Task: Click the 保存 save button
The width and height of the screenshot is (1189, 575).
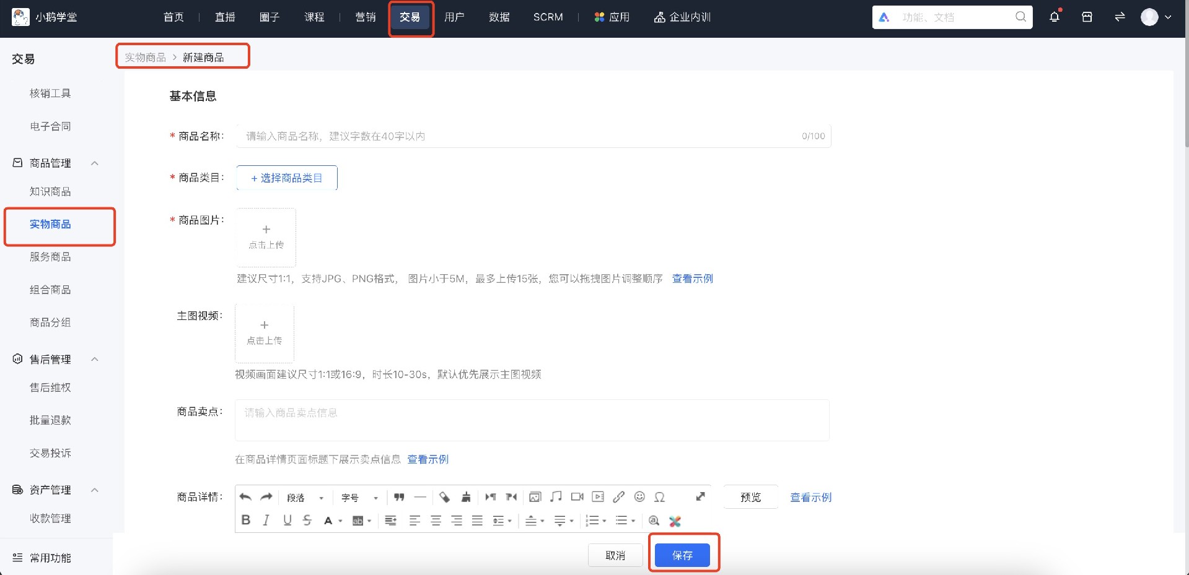Action: 682,555
